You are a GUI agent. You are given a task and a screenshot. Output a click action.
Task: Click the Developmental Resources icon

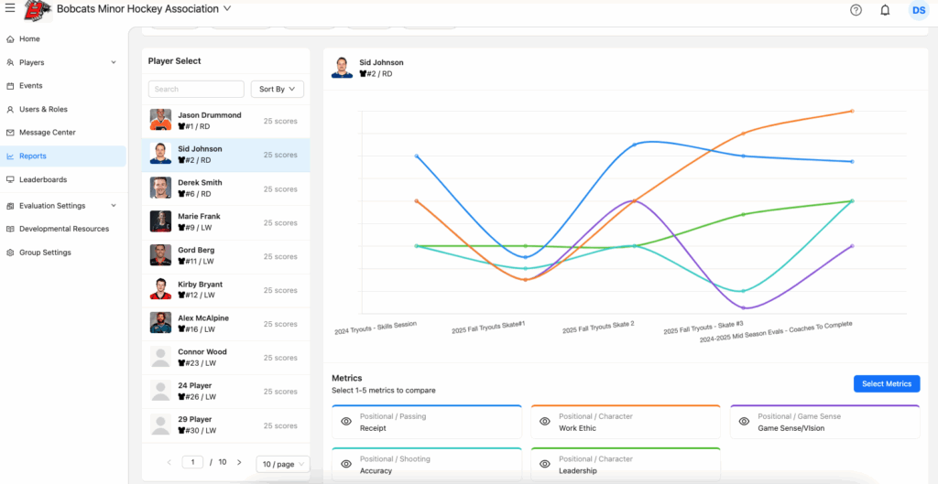(10, 230)
